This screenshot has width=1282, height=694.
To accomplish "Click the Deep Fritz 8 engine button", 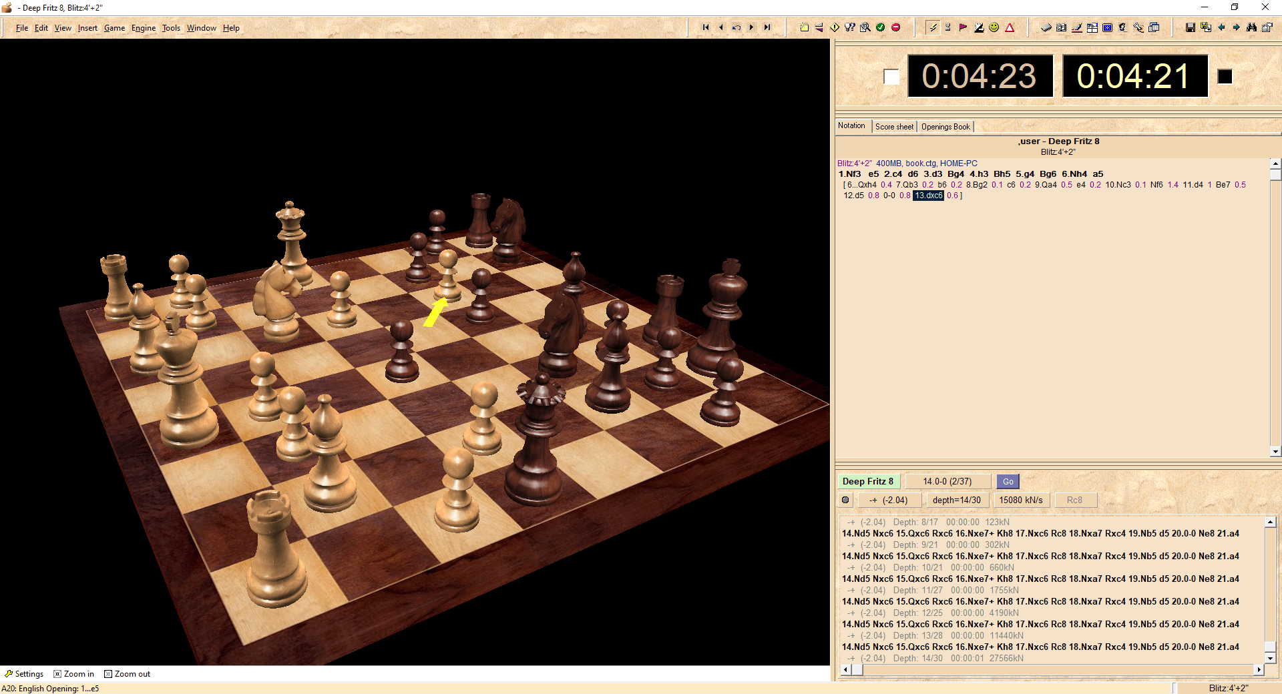I will coord(868,481).
